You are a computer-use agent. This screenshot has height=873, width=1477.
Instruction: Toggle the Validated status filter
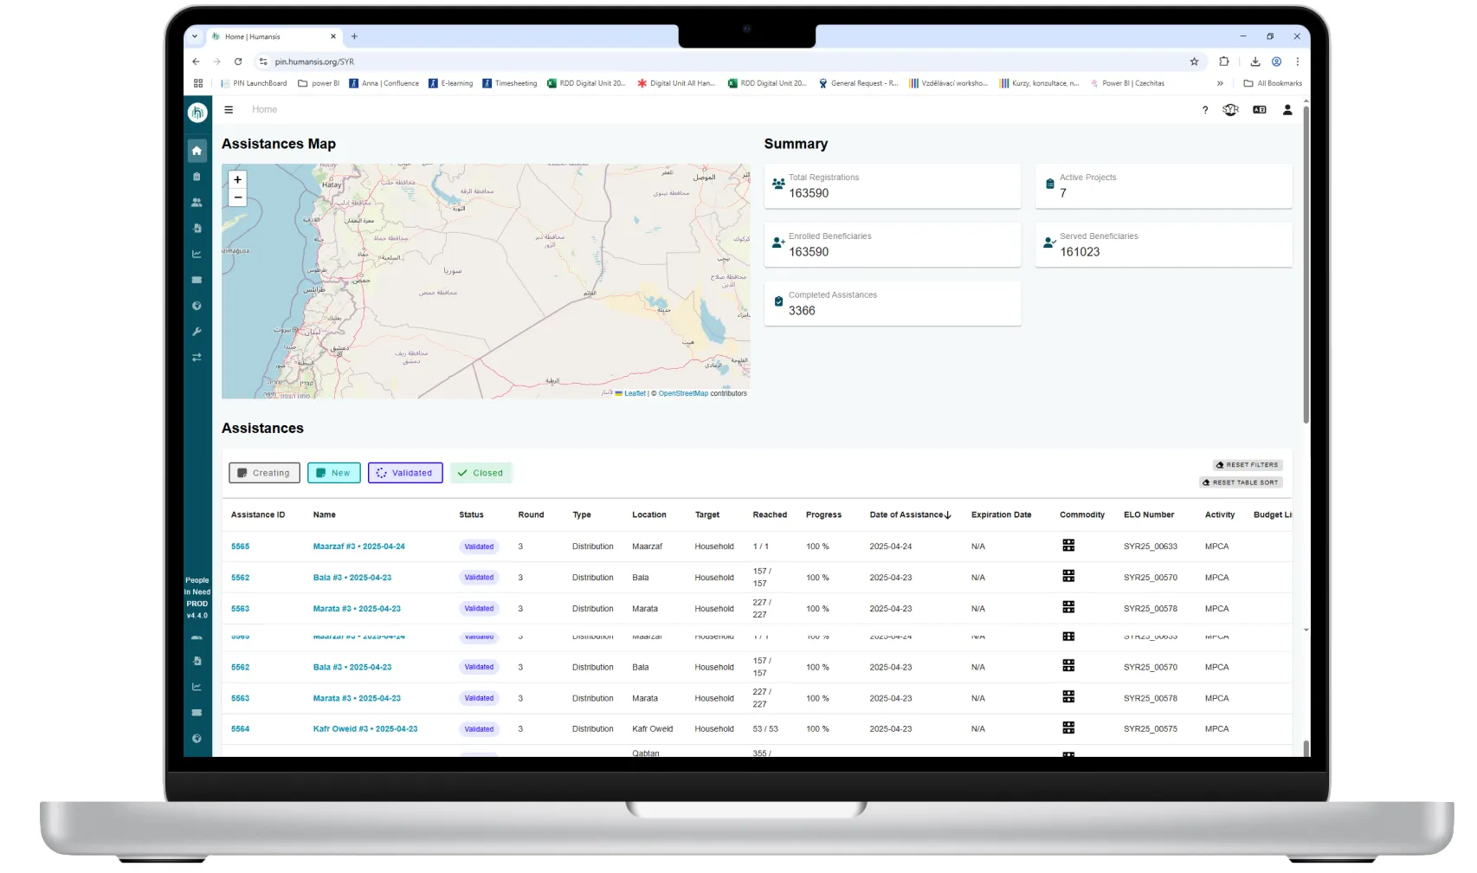pyautogui.click(x=405, y=473)
